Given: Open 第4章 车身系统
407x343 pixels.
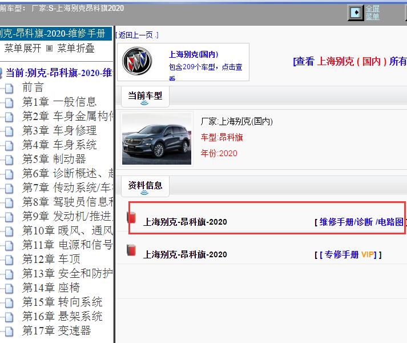Looking at the screenshot, I should pos(59,144).
